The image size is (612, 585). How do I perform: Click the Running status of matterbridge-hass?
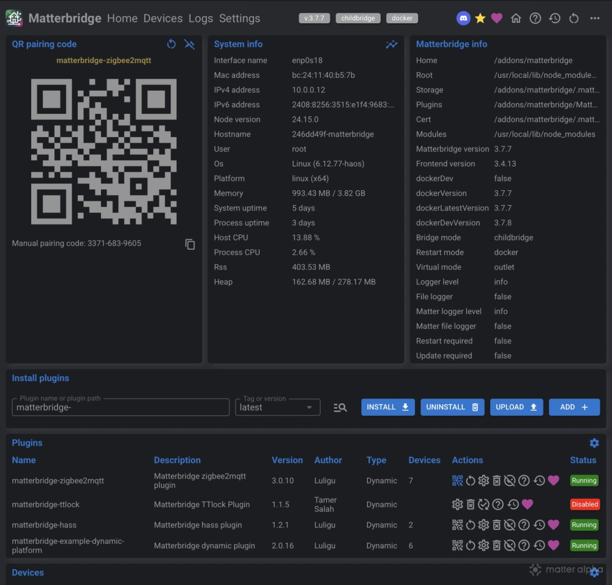[584, 525]
